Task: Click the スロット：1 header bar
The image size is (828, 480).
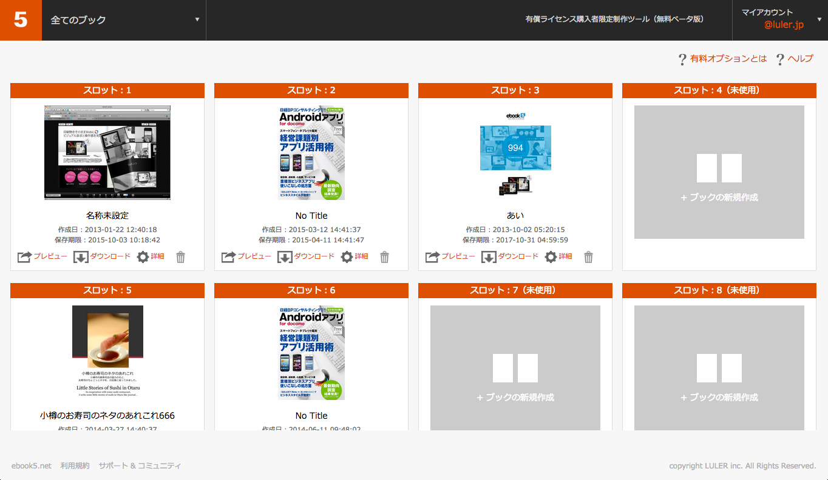Action: click(107, 90)
